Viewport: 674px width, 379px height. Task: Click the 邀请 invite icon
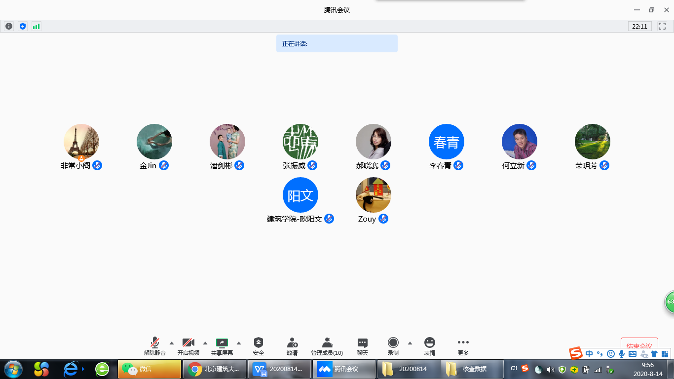292,343
